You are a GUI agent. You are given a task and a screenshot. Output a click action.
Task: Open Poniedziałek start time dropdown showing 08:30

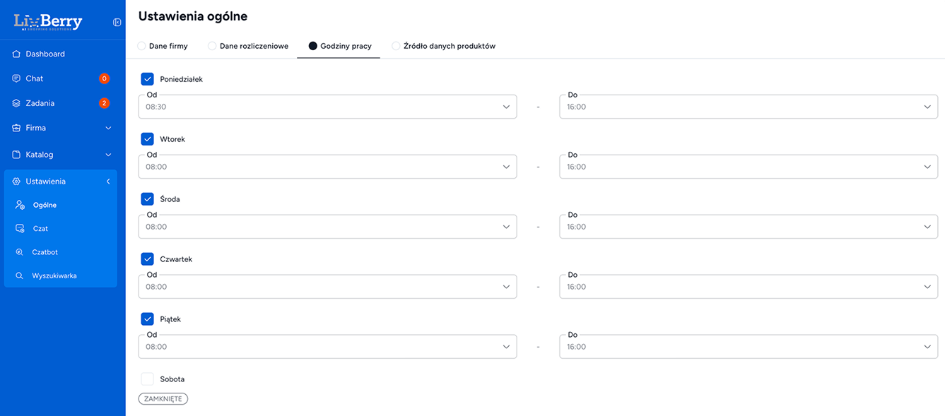(327, 107)
